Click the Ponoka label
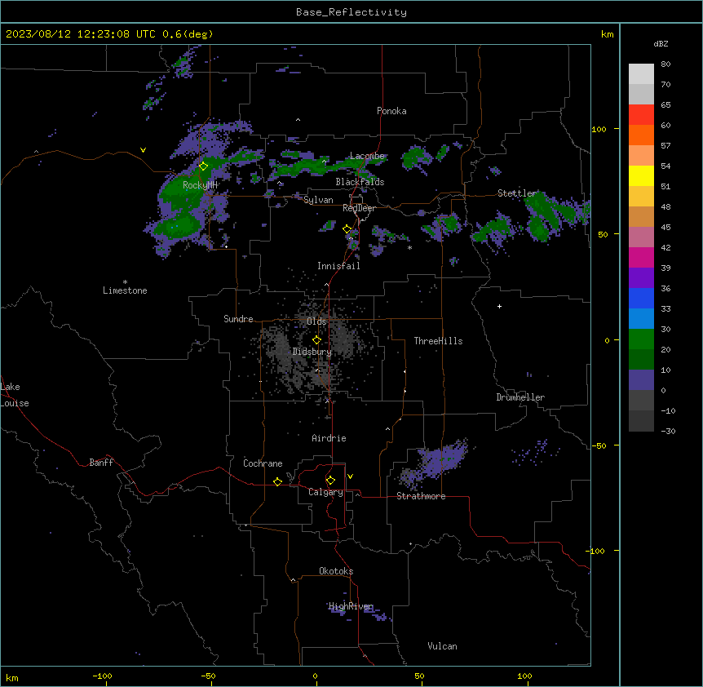 391,111
